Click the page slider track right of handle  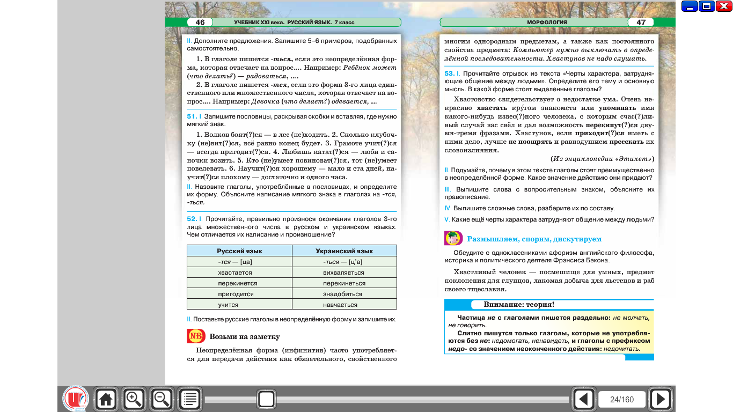pyautogui.click(x=422, y=400)
